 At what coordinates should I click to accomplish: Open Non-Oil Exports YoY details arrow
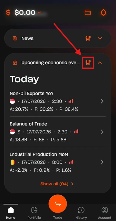click(x=102, y=101)
